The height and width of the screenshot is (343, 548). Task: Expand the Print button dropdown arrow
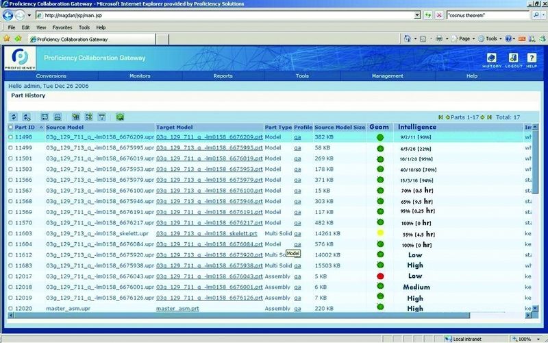[447, 39]
